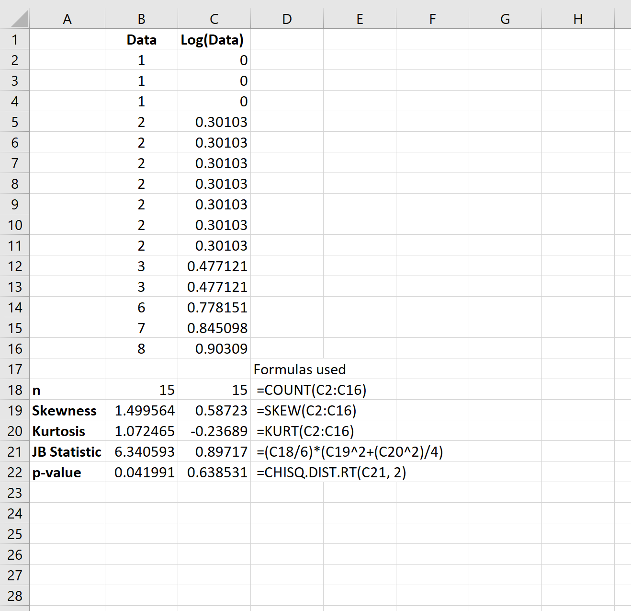Viewport: 631px width, 611px height.
Task: Select column header B
Action: [x=141, y=19]
